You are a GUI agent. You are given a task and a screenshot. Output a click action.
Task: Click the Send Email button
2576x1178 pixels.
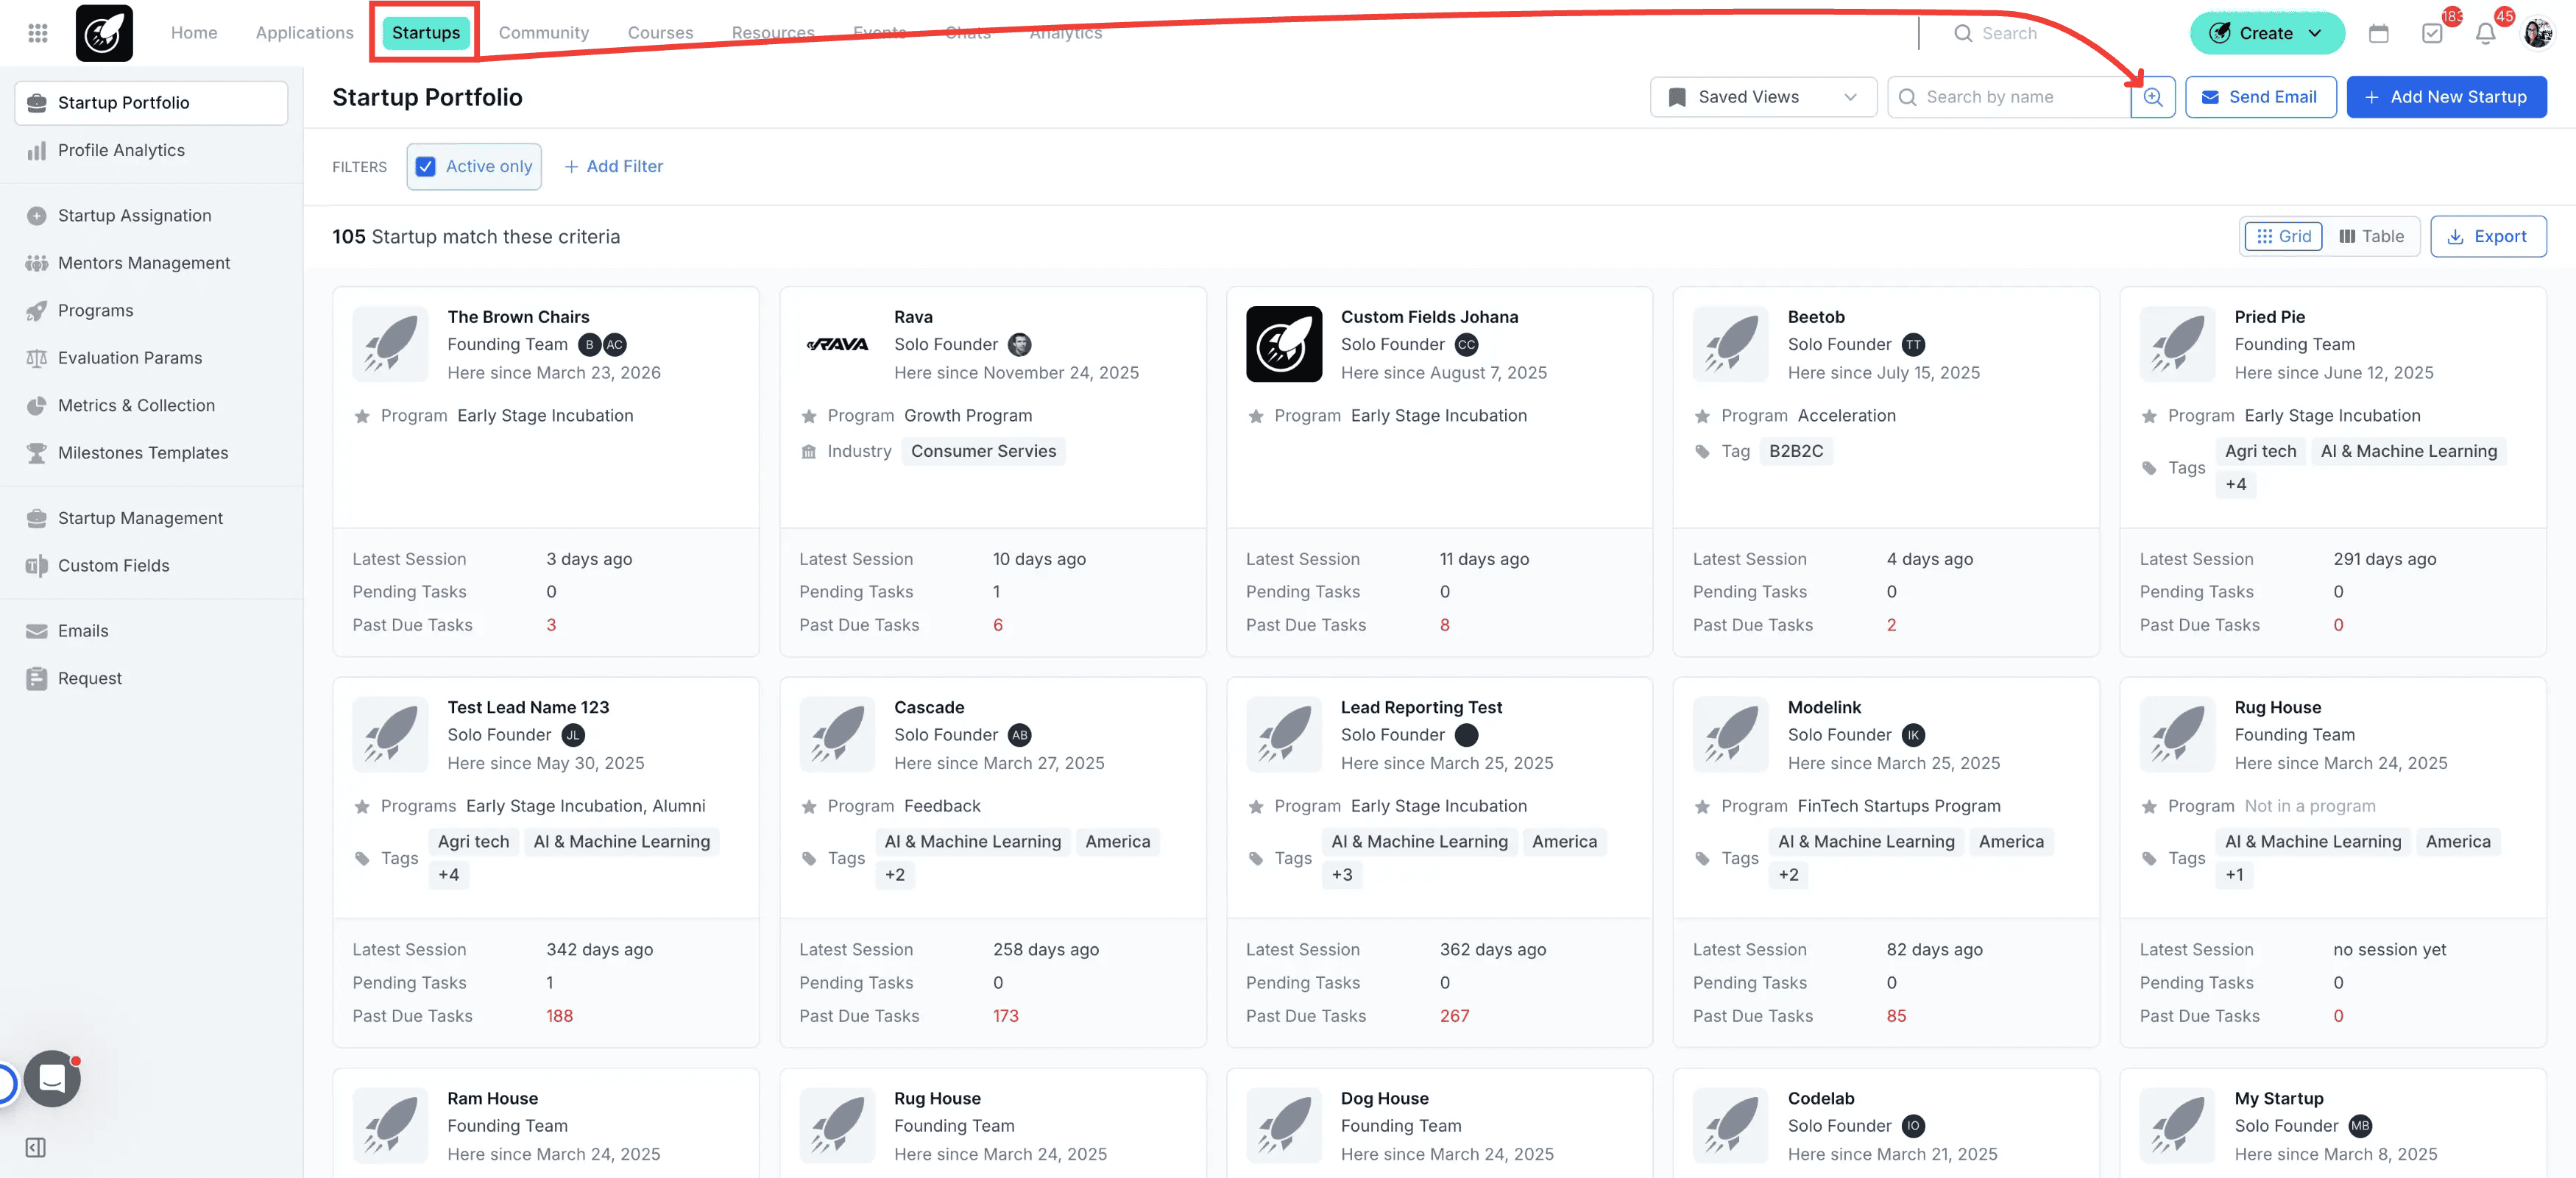pyautogui.click(x=2260, y=97)
